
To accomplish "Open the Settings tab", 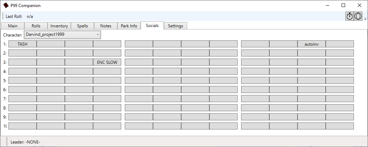I will (176, 26).
